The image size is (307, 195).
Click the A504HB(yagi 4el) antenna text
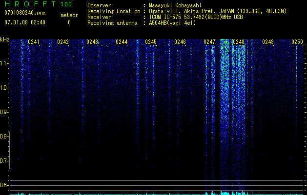(172, 23)
